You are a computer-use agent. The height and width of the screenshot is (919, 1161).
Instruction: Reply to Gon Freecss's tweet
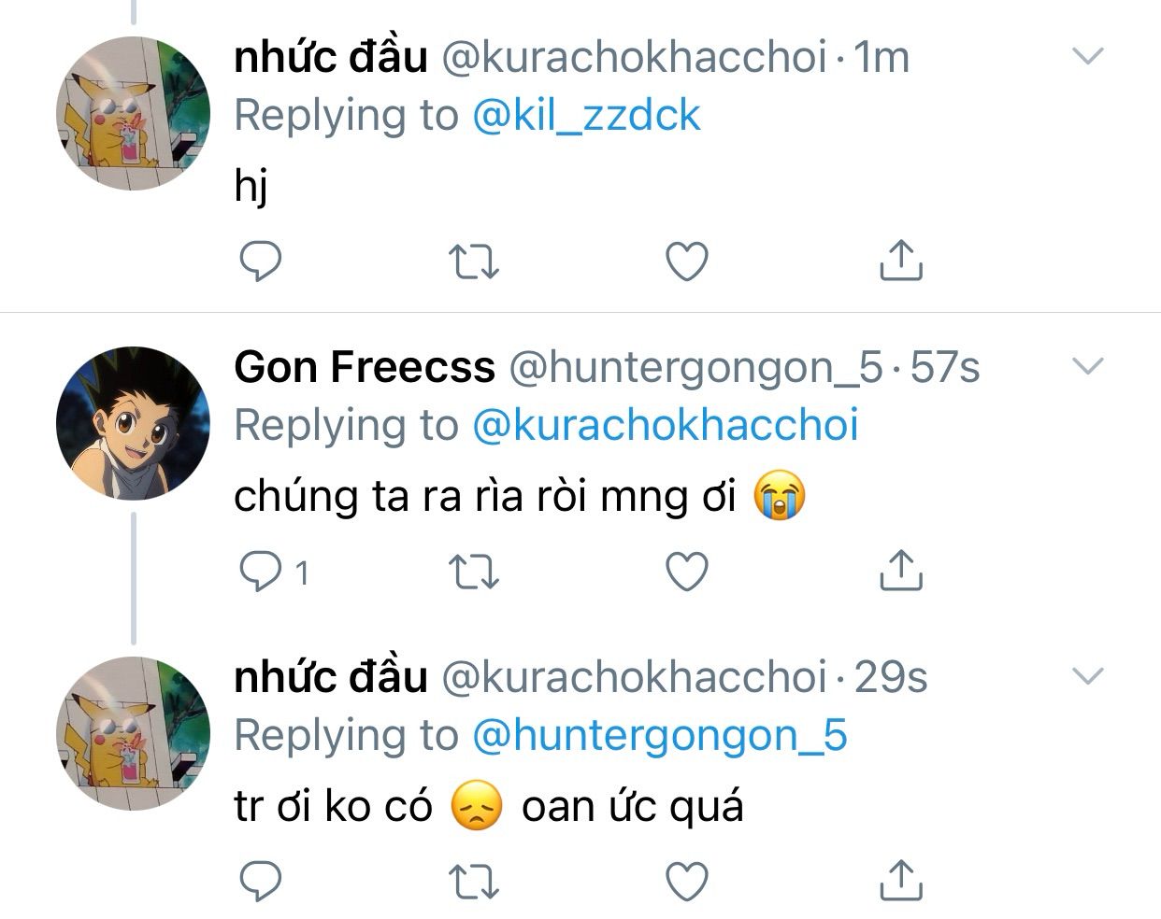[261, 572]
